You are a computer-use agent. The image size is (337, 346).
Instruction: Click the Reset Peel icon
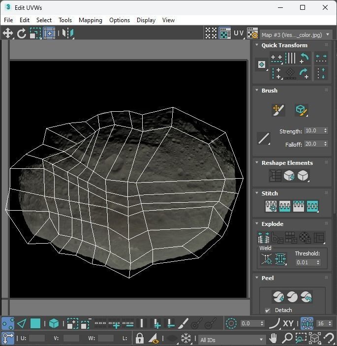pos(306,297)
